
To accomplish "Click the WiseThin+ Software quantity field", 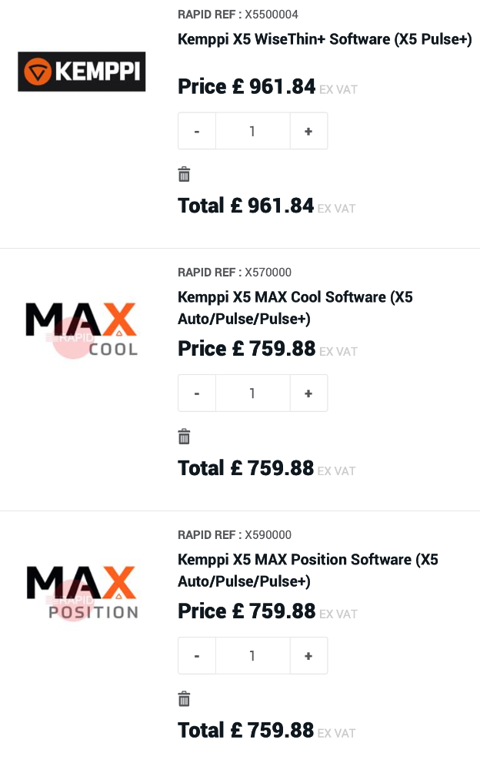I will (x=252, y=132).
